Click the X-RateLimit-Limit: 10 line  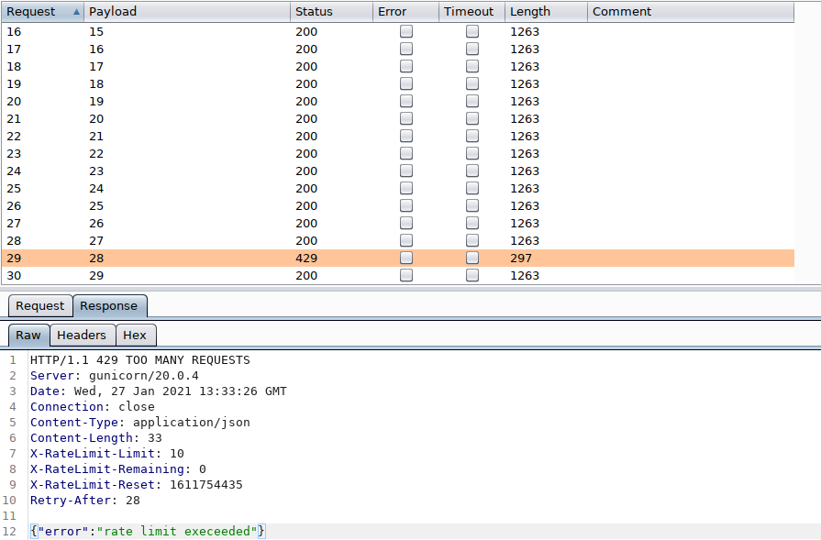click(x=106, y=453)
